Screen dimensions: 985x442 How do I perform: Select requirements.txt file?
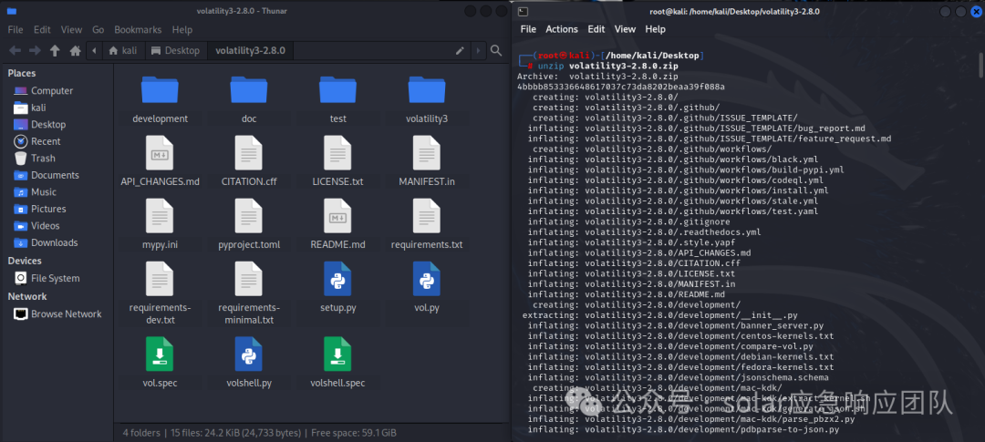click(427, 225)
